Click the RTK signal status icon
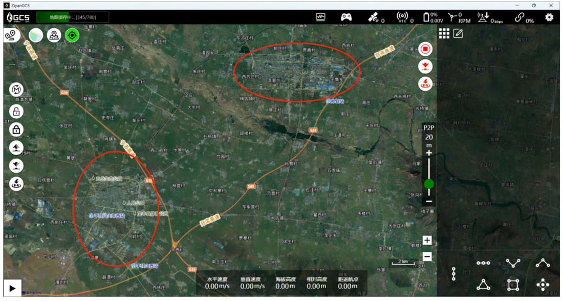 pyautogui.click(x=402, y=17)
